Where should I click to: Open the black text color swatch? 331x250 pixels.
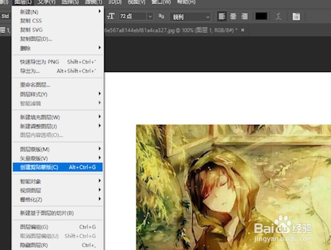coord(261,16)
